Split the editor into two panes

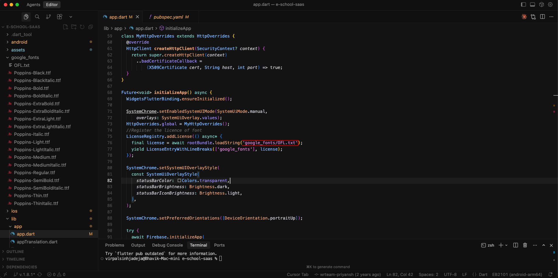[x=543, y=17]
